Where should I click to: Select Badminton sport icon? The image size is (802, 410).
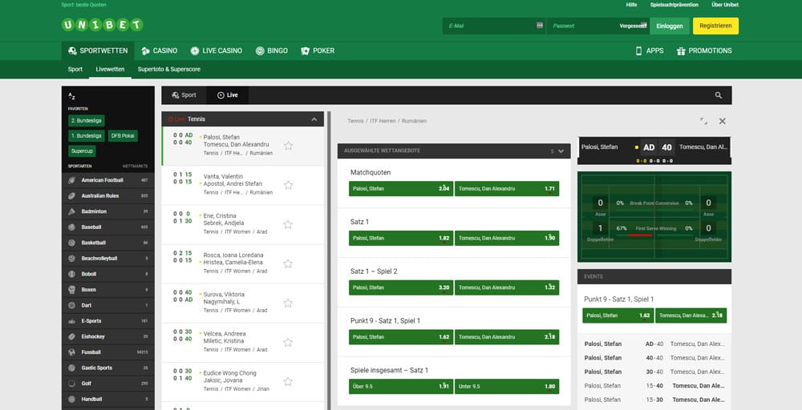[x=71, y=211]
